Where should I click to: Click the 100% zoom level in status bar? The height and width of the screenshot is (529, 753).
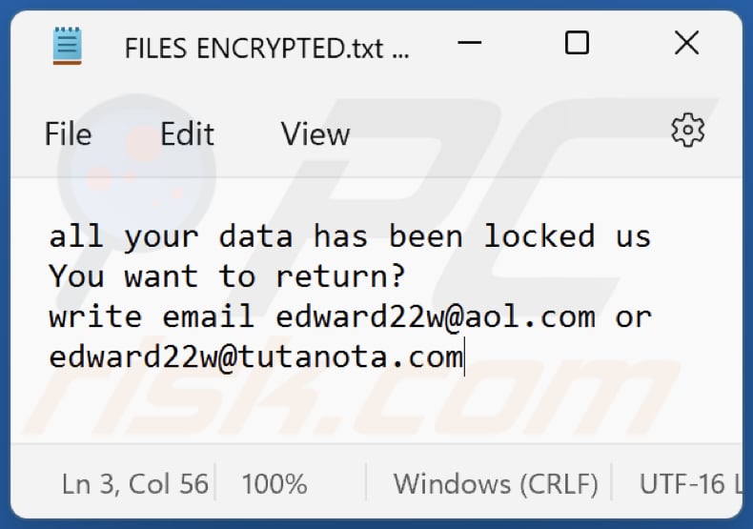tap(275, 484)
